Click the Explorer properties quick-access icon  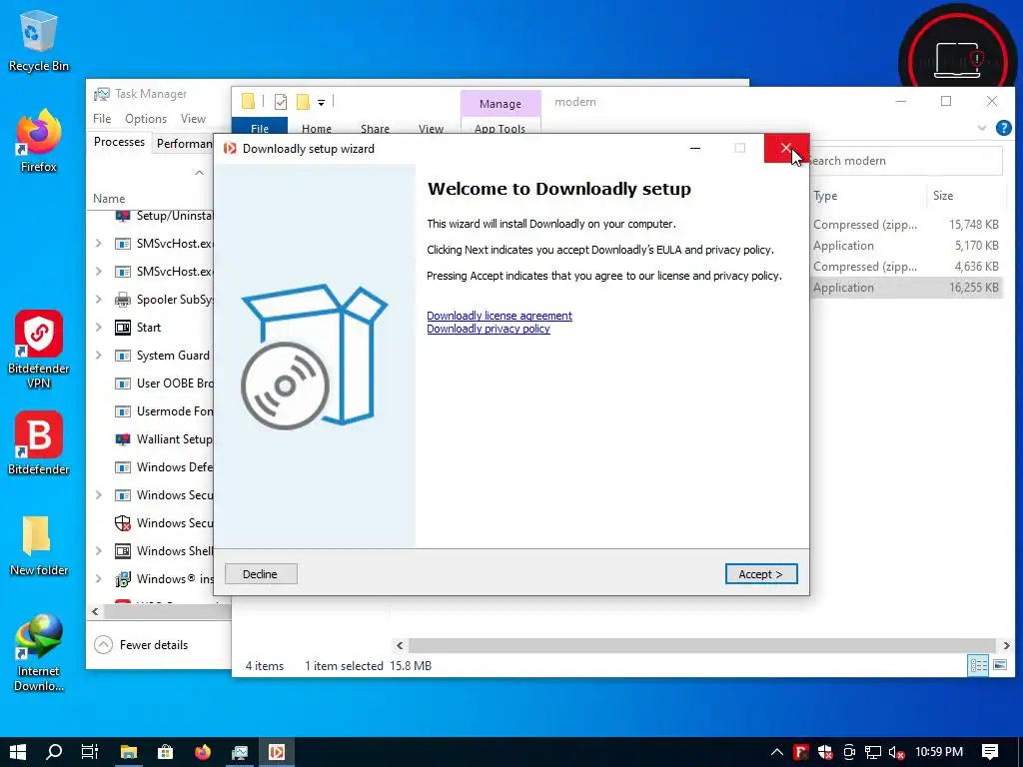pos(281,102)
